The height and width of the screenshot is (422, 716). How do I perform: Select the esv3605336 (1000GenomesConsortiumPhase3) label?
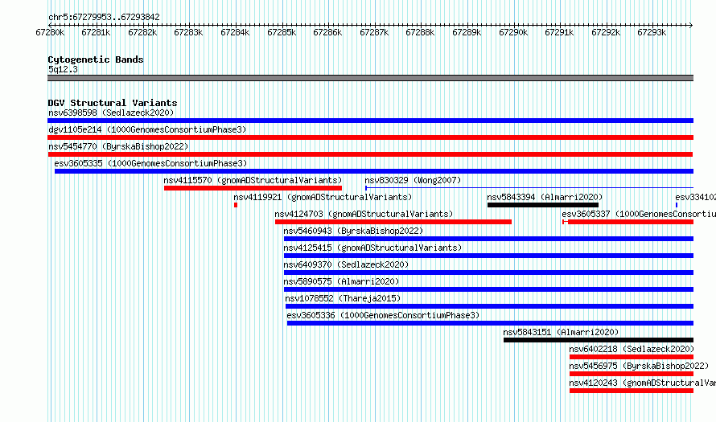click(383, 315)
